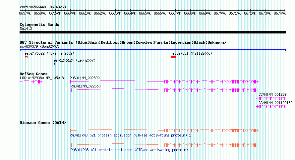Click the 86600k ruler tick label

70,14
